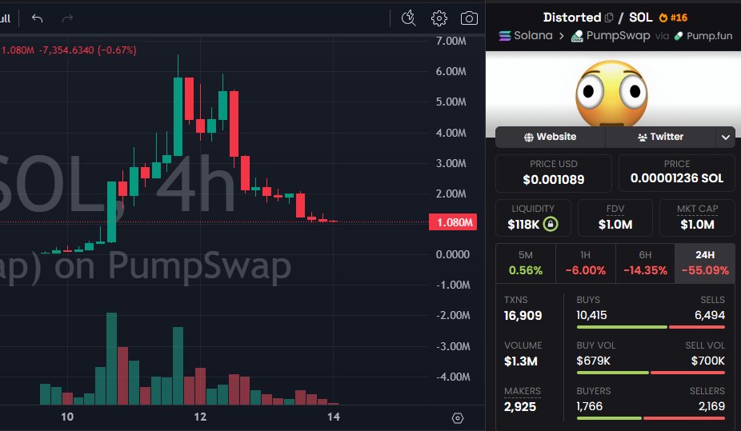
Task: Click the chart change value -7,354.6340 (-0.67%)
Action: click(x=87, y=50)
